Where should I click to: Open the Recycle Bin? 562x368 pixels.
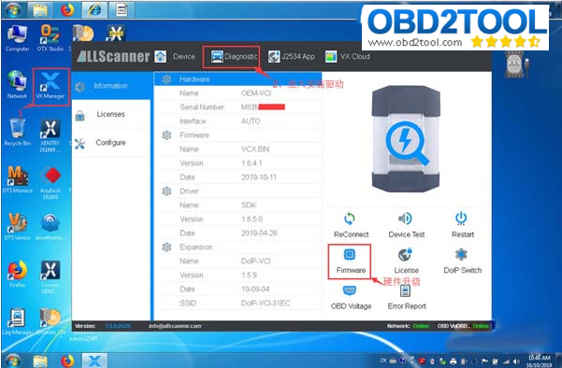(x=17, y=133)
